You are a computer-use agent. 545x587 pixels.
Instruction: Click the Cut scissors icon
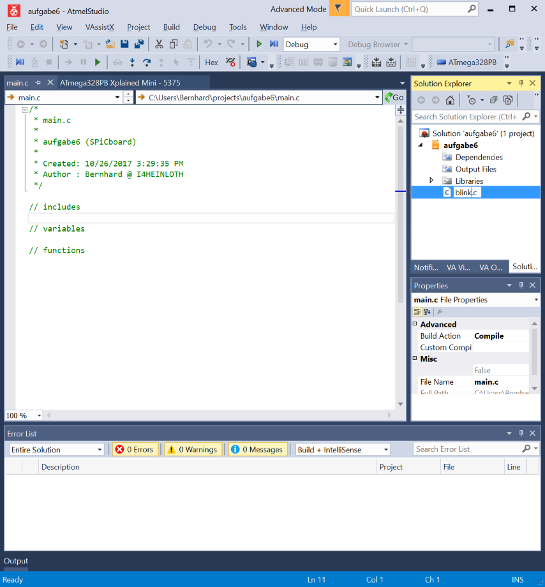pos(158,44)
